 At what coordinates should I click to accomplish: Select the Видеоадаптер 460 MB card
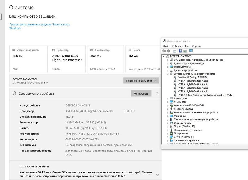point(105,59)
